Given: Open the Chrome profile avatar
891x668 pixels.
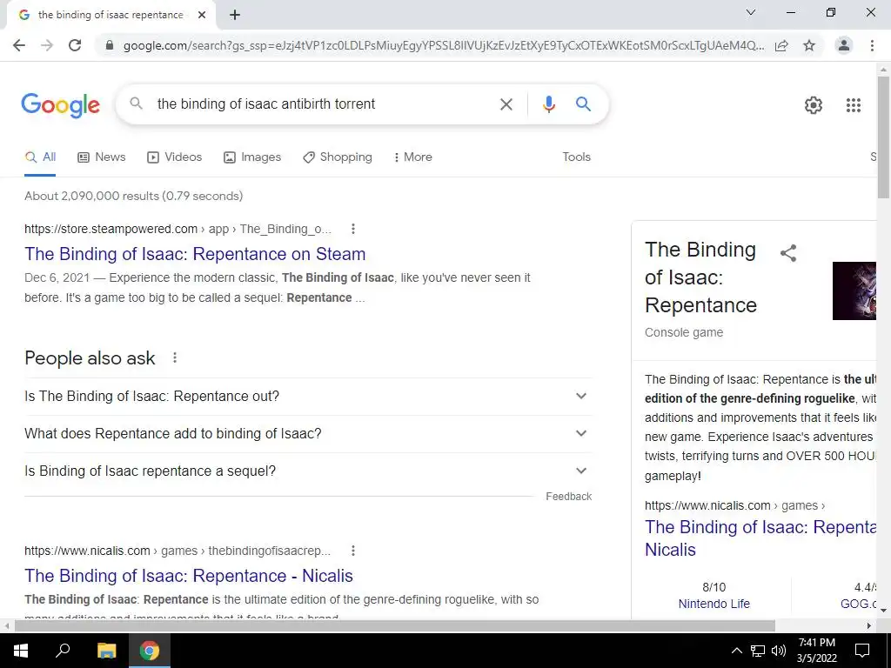Looking at the screenshot, I should pos(844,45).
